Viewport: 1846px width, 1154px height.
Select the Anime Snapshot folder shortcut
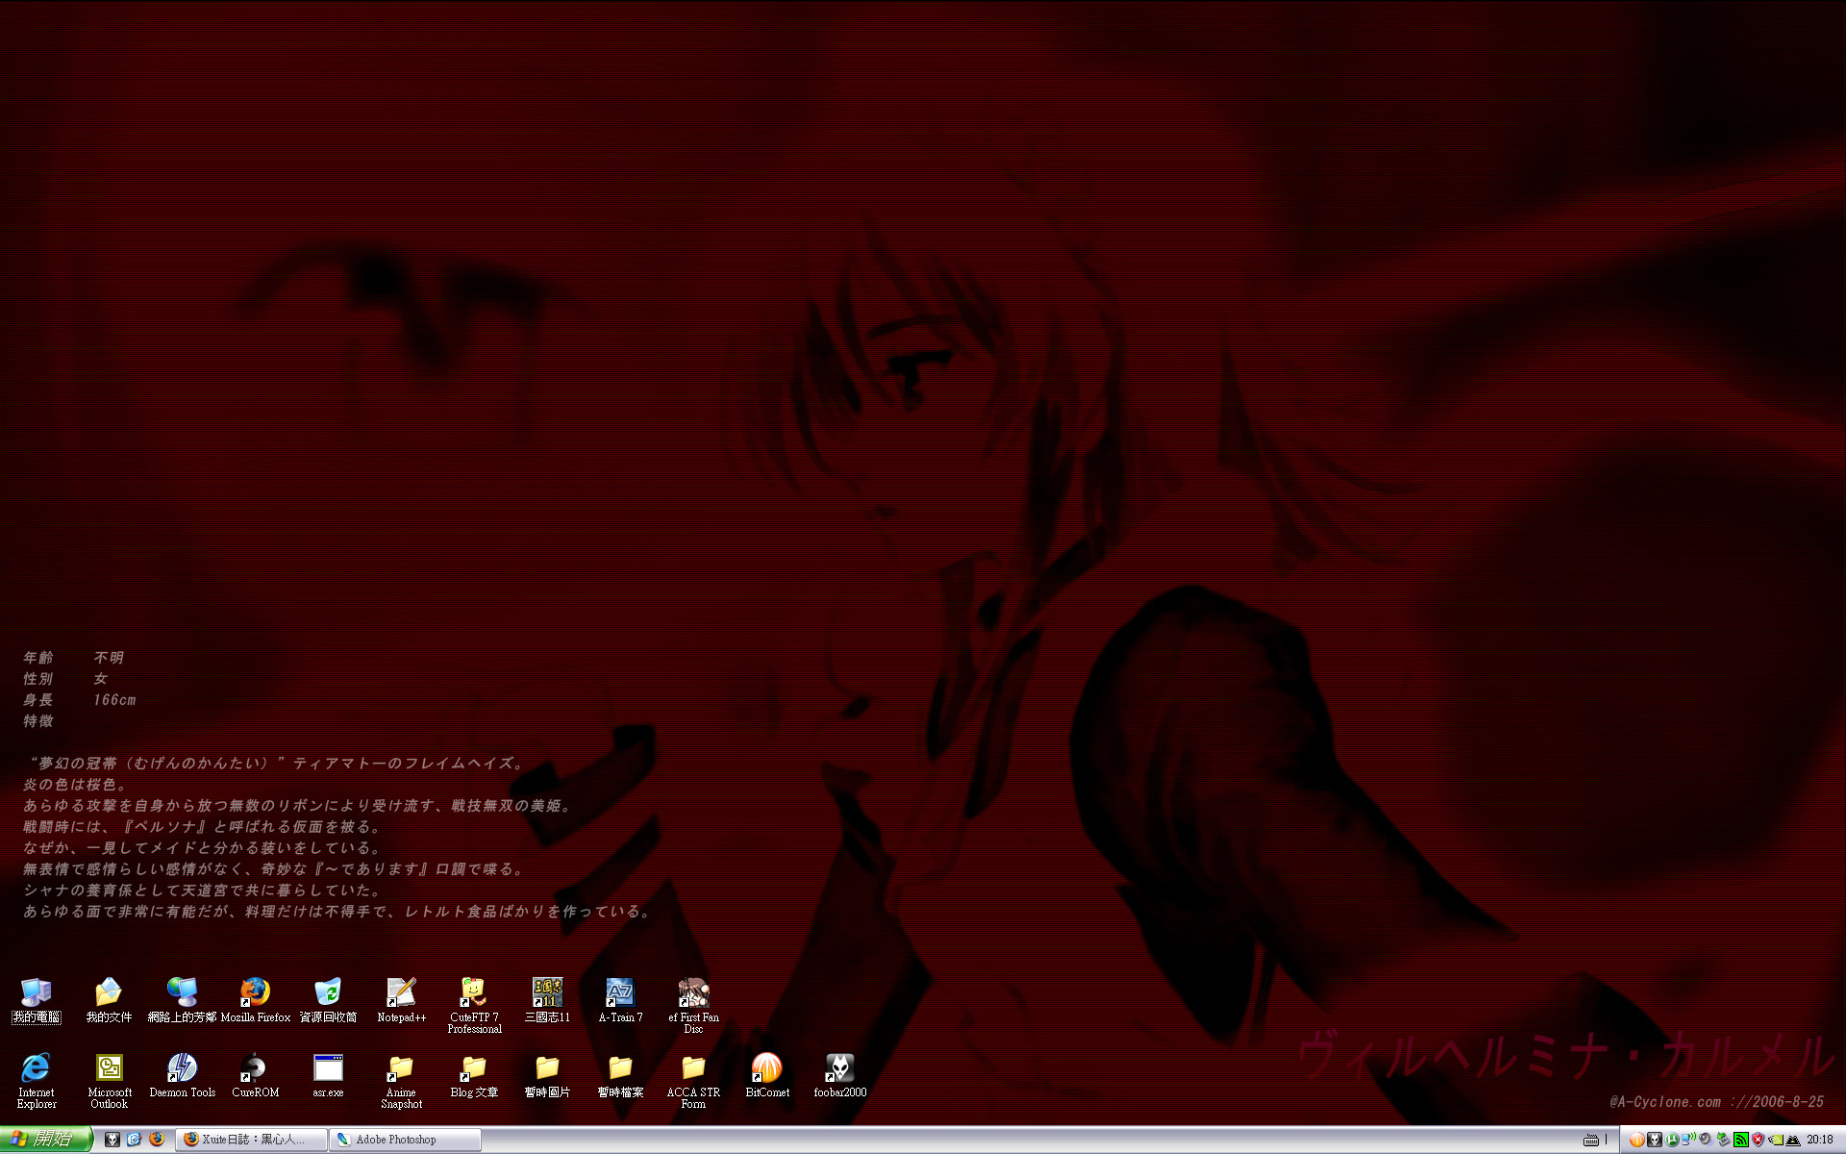pyautogui.click(x=401, y=1081)
